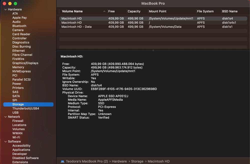
Task: Select Disabled Software in the sidebar
Action: click(x=25, y=158)
